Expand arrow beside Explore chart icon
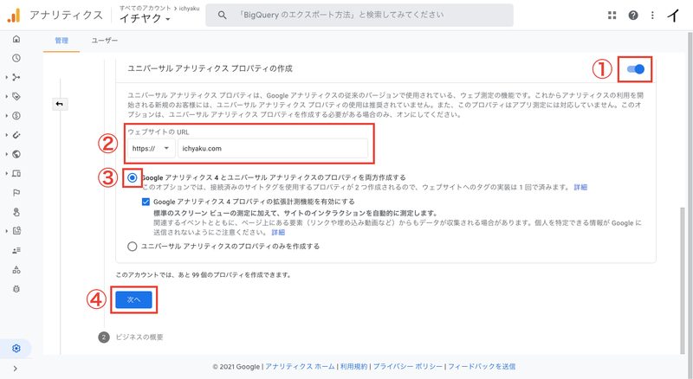This screenshot has height=379, width=693. (x=7, y=230)
